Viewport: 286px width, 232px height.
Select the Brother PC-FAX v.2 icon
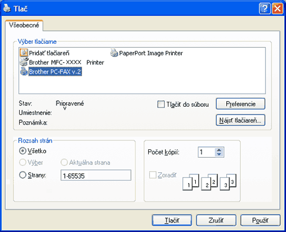[x=24, y=71]
